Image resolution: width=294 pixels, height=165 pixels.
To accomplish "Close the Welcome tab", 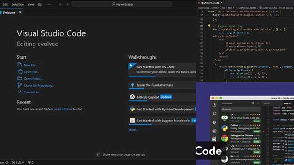I will 20,12.
